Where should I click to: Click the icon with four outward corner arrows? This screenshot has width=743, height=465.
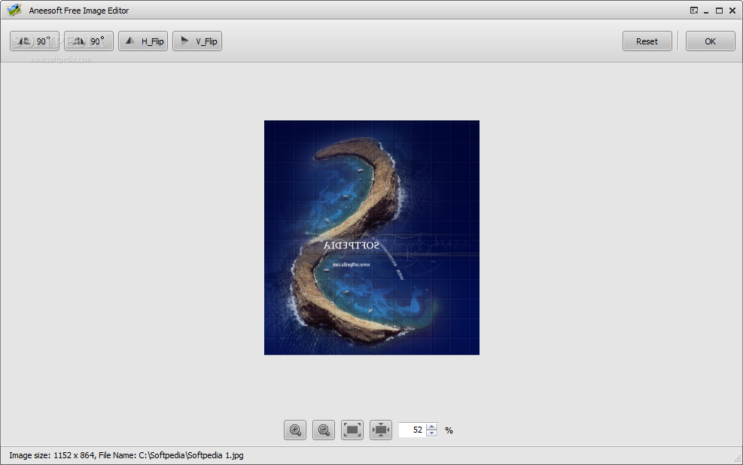[352, 430]
